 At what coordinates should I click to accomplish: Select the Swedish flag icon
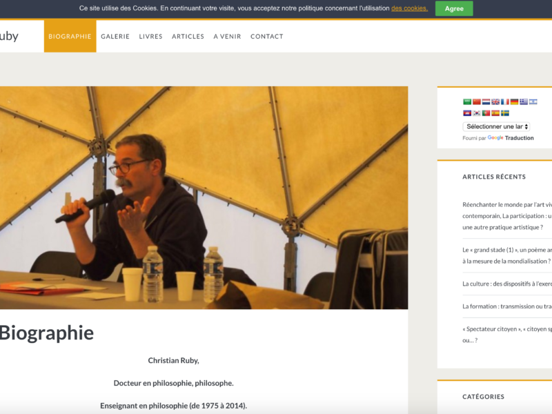click(x=505, y=113)
